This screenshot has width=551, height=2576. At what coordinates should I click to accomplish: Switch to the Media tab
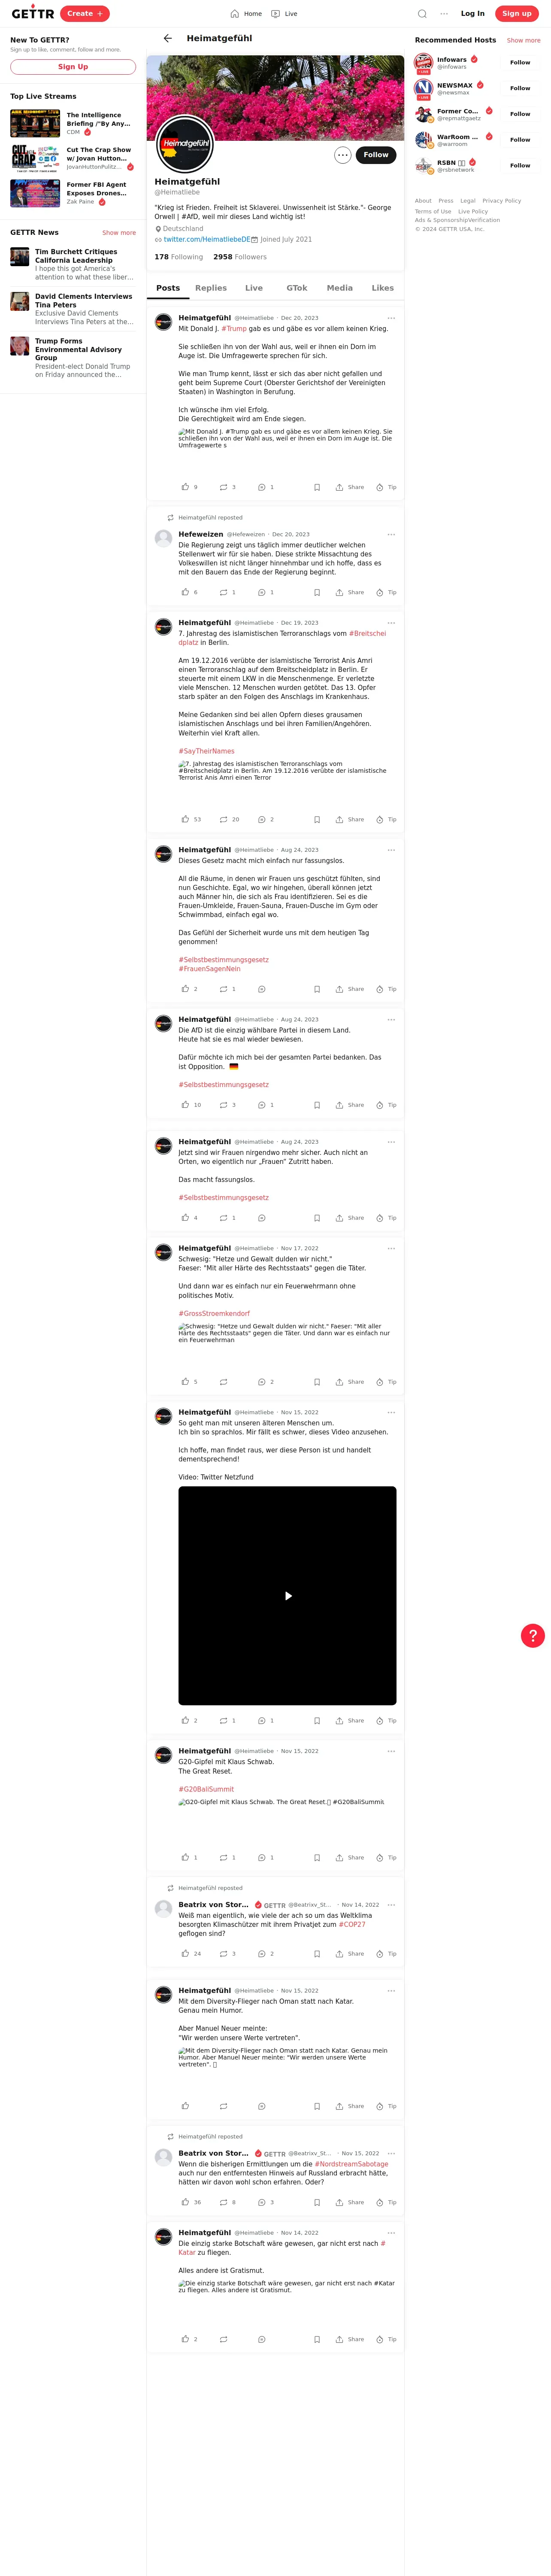[339, 288]
